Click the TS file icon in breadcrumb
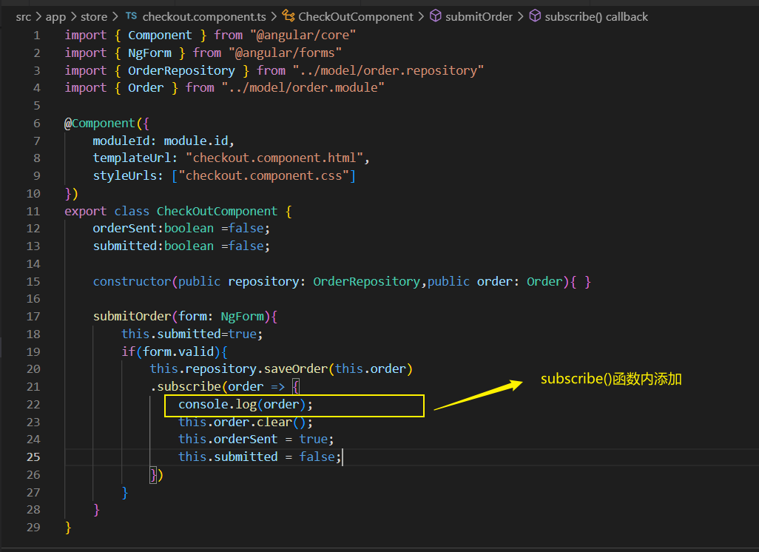This screenshot has height=552, width=759. coord(131,16)
